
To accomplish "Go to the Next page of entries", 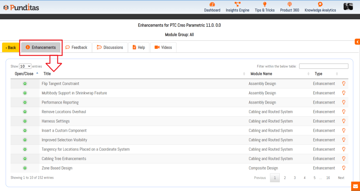I will coord(341,178).
